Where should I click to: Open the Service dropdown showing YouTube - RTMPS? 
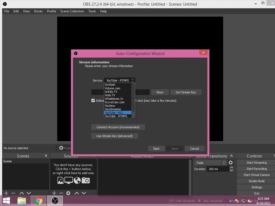point(120,80)
